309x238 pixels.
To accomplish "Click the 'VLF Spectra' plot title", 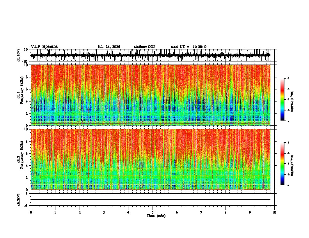I will 44,47.
